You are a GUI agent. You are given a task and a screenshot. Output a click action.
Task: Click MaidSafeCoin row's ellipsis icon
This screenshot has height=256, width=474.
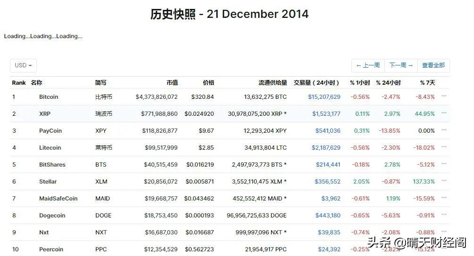(x=444, y=198)
